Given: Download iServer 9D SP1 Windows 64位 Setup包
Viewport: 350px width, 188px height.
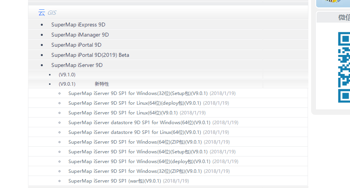Looking at the screenshot, I should click(138, 152).
